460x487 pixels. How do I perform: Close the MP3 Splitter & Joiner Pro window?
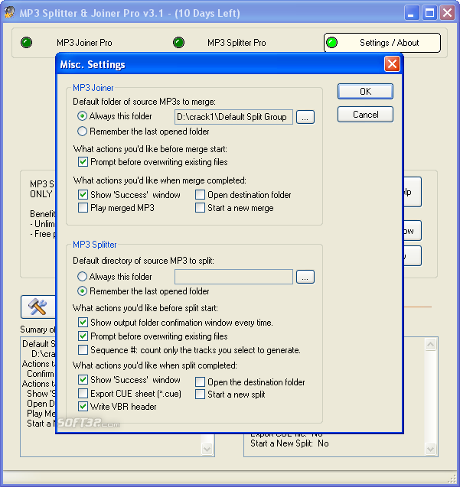[x=448, y=13]
